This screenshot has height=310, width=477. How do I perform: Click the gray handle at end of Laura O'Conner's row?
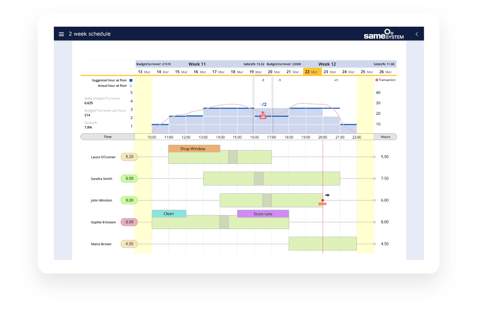pos(375,157)
